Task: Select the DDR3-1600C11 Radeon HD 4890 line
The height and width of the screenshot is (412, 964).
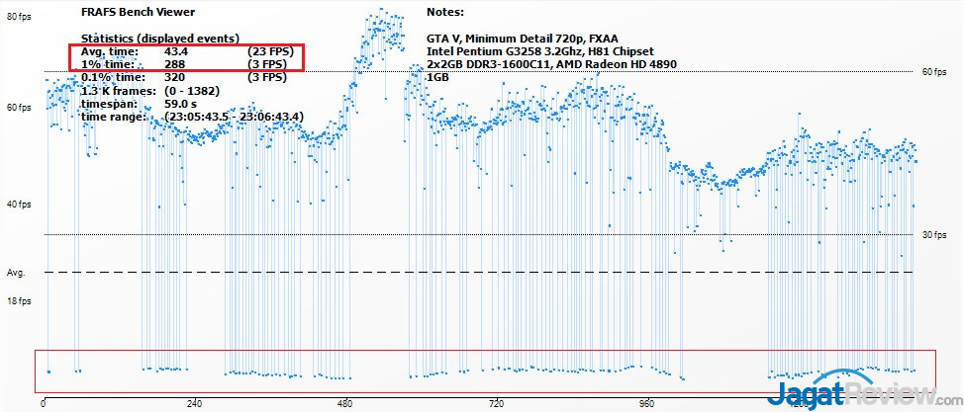Action: pyautogui.click(x=551, y=63)
